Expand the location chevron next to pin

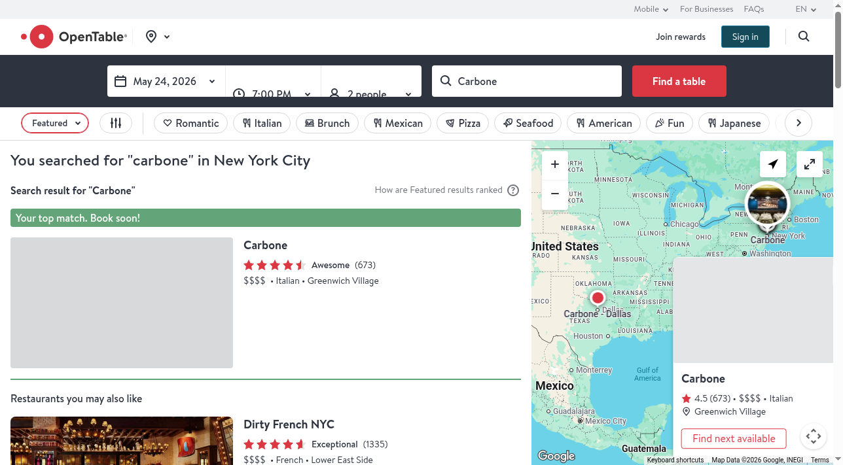pos(167,37)
